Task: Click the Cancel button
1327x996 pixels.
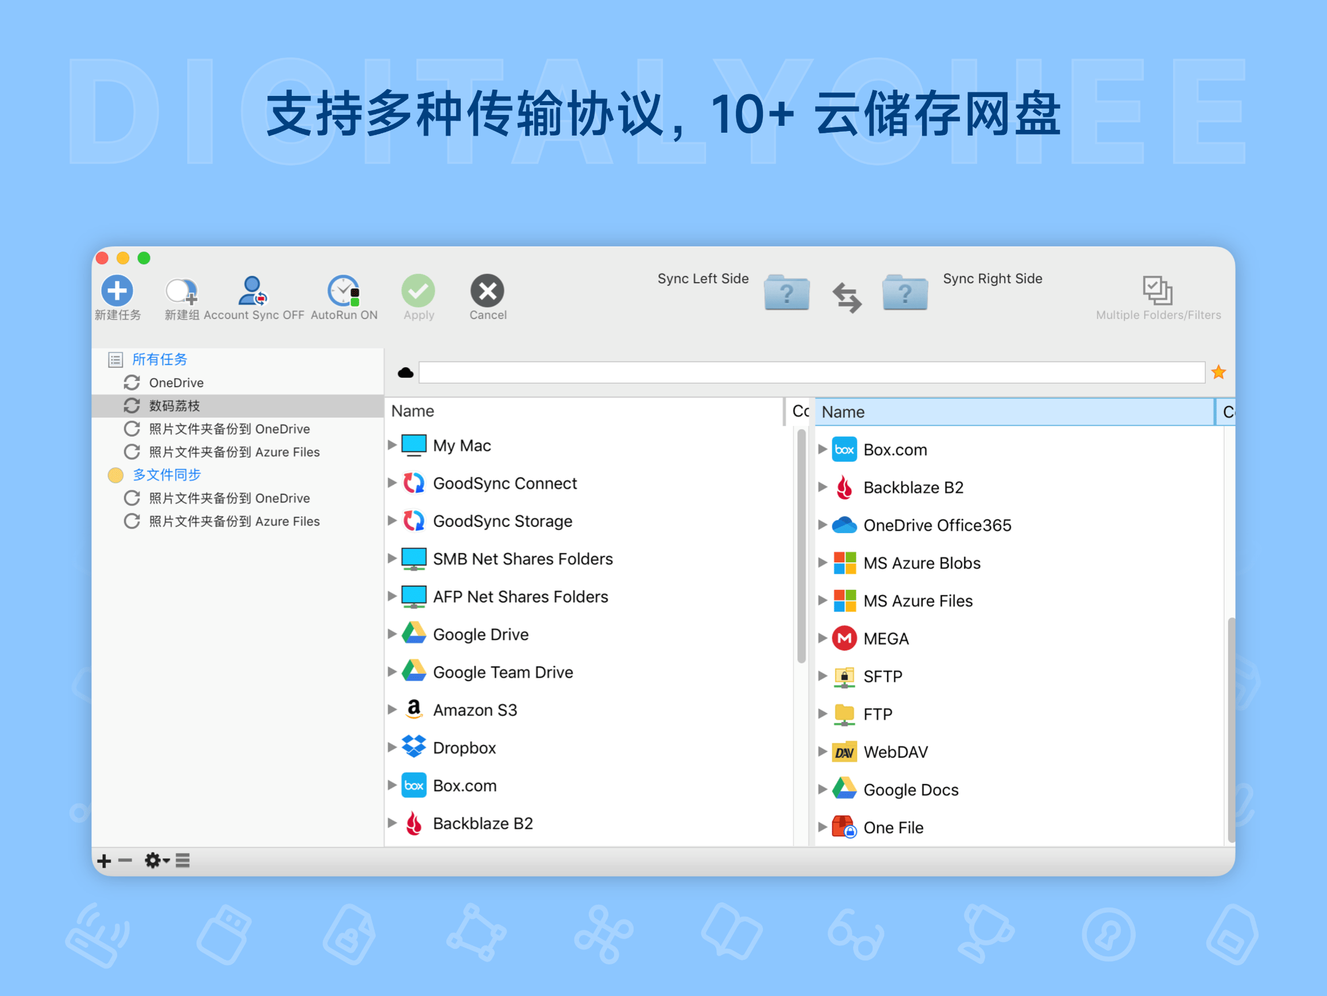Action: pyautogui.click(x=487, y=292)
